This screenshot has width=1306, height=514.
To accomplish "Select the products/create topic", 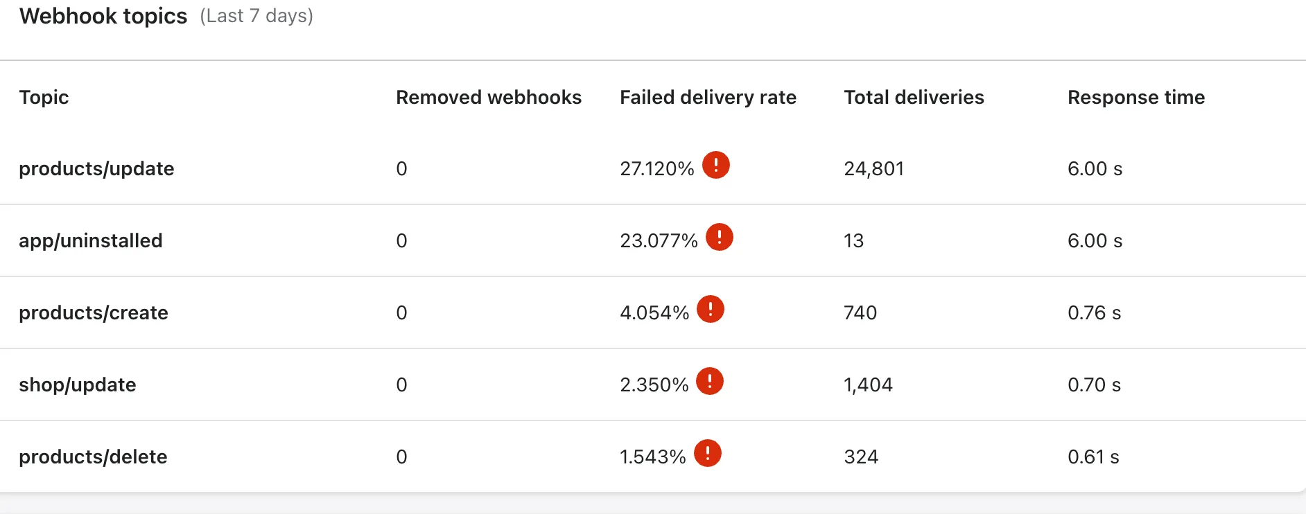I will click(94, 312).
